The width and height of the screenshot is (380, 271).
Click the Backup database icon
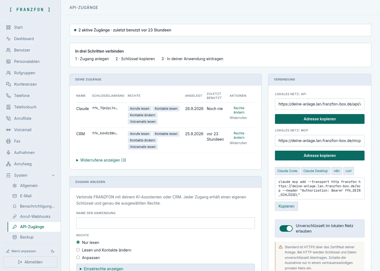[15, 237]
